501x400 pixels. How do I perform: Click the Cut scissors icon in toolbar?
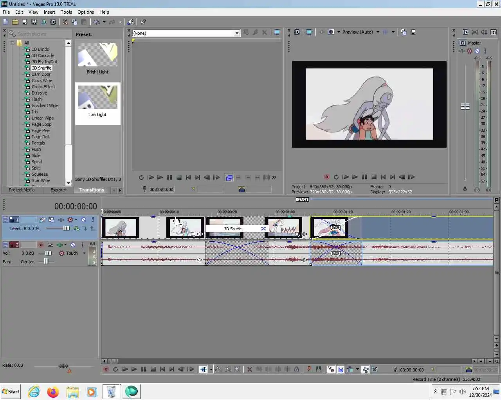click(65, 22)
